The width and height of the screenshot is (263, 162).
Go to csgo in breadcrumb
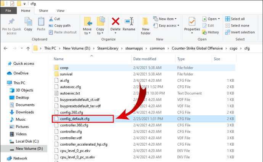233,49
